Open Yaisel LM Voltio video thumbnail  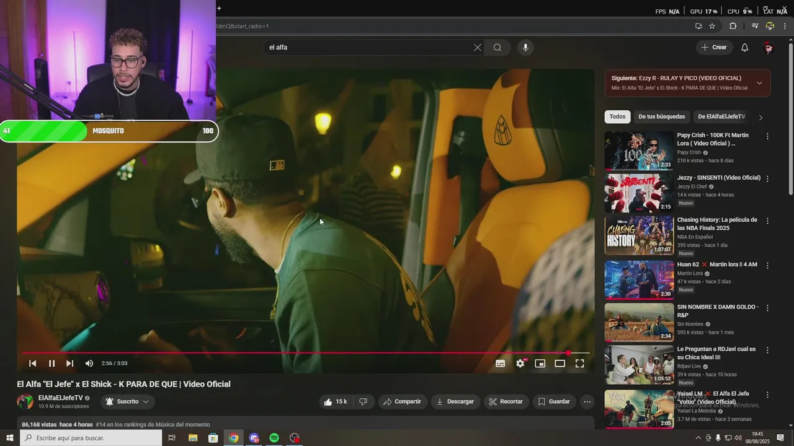[639, 409]
